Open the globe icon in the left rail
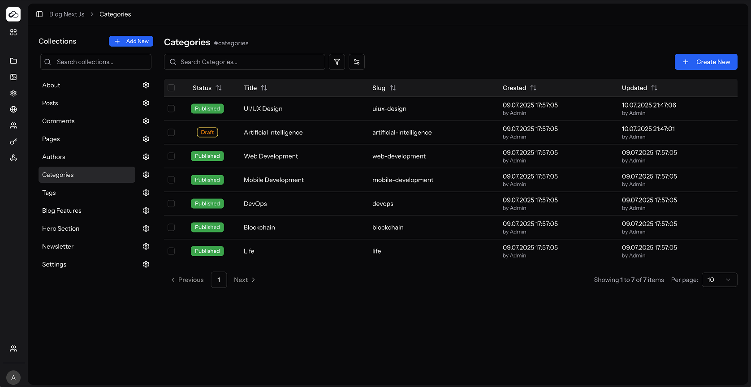The height and width of the screenshot is (387, 751). point(13,109)
